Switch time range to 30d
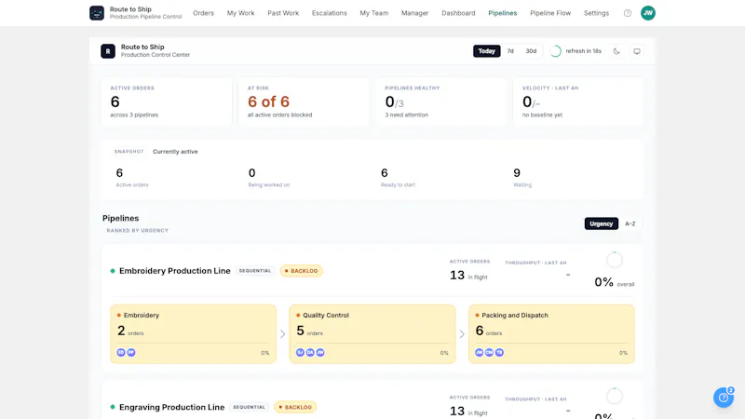The width and height of the screenshot is (745, 419). (x=531, y=51)
